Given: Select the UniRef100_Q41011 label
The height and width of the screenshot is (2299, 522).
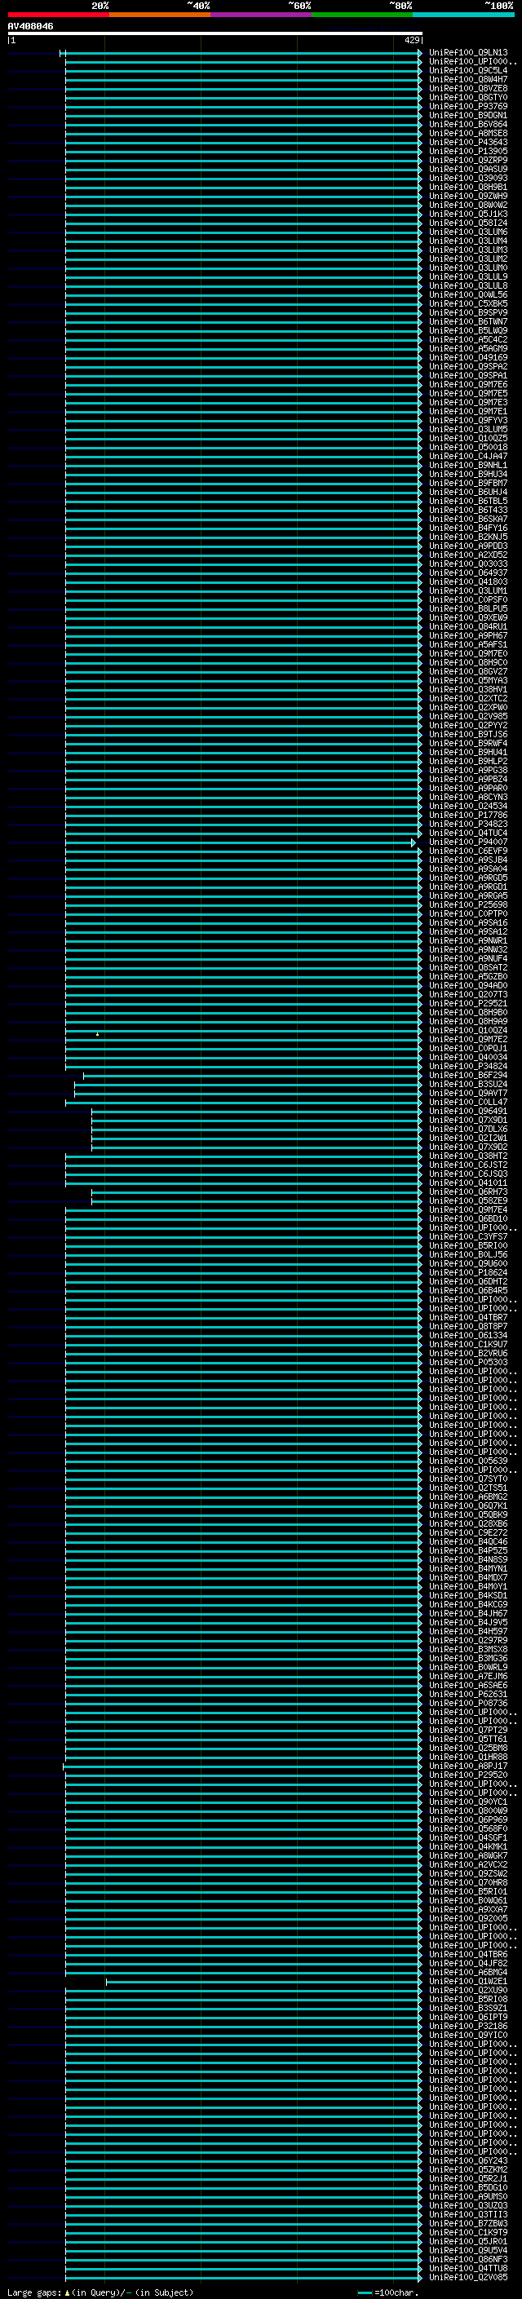Looking at the screenshot, I should [x=468, y=1183].
